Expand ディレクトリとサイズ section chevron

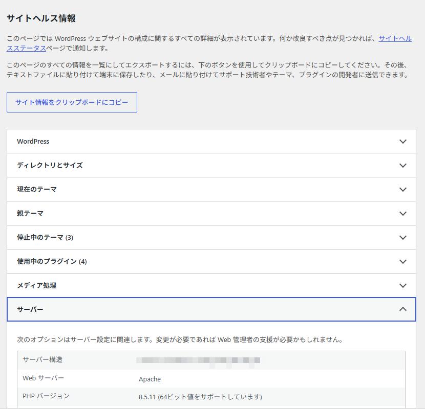[403, 165]
